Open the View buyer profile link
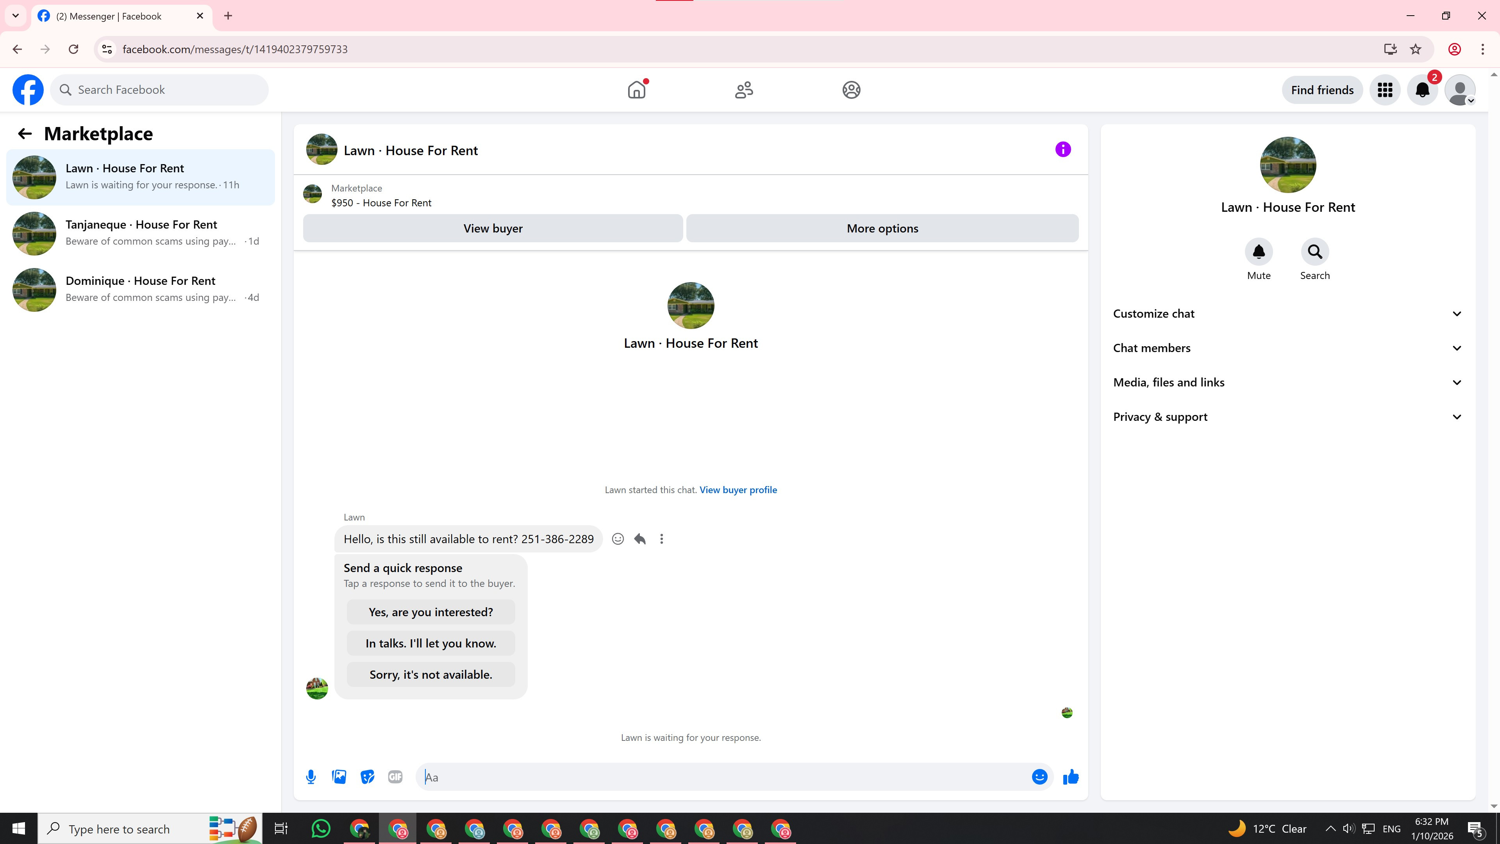1500x844 pixels. click(738, 490)
